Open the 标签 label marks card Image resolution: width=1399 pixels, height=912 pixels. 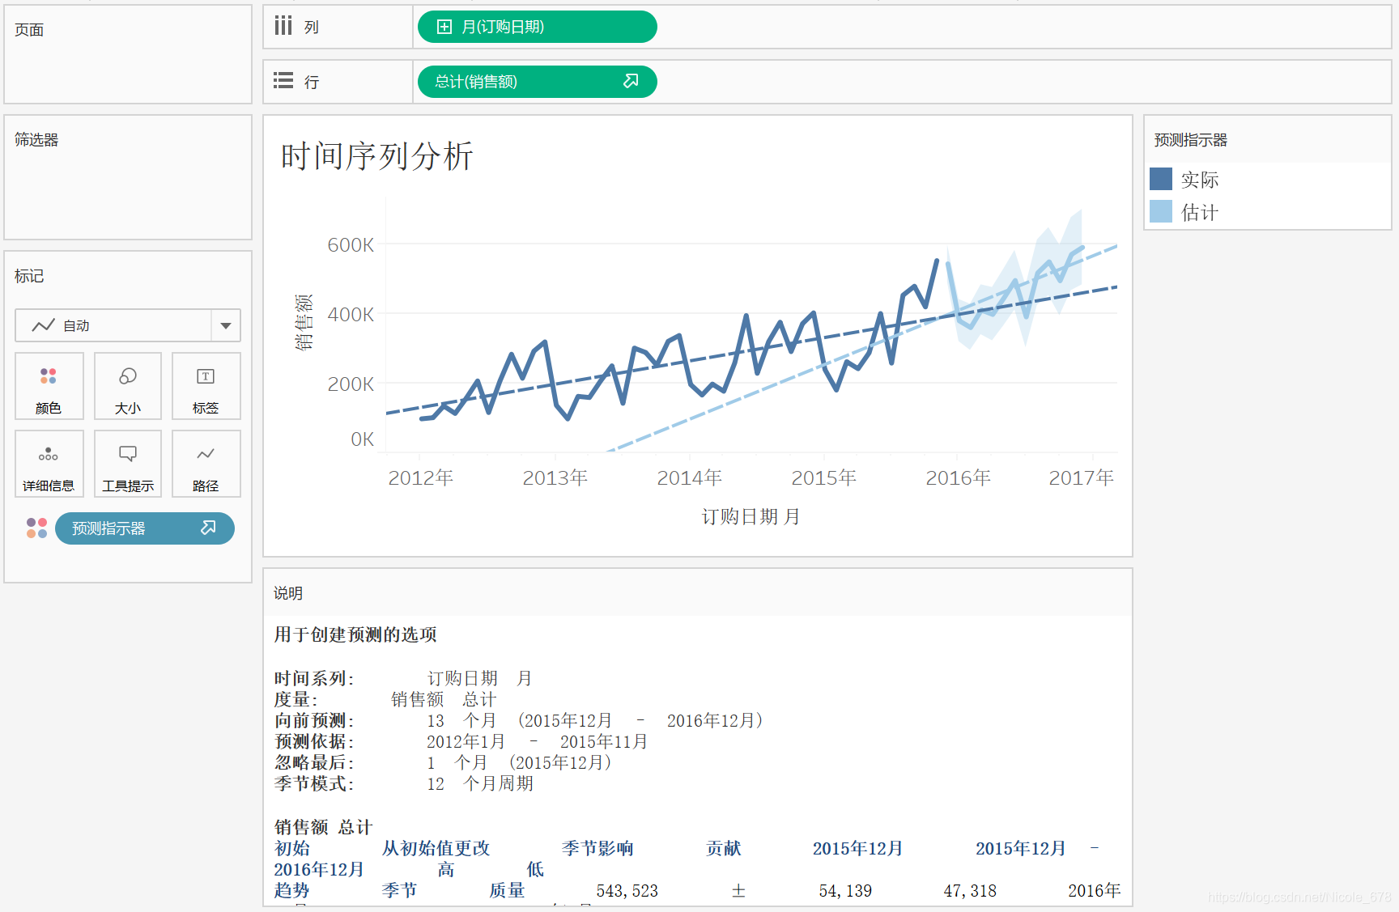pyautogui.click(x=206, y=386)
